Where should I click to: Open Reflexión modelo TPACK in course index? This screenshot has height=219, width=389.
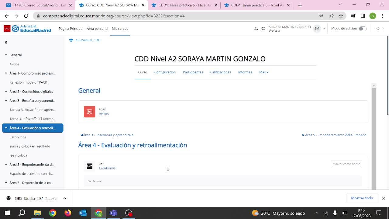[x=28, y=82]
